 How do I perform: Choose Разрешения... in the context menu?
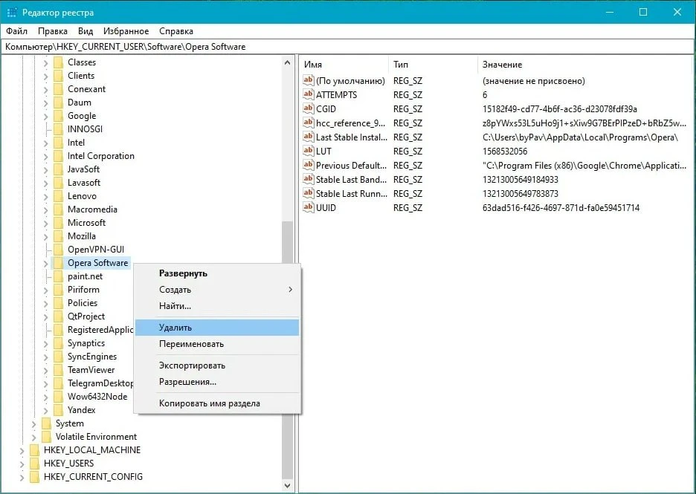pyautogui.click(x=217, y=382)
